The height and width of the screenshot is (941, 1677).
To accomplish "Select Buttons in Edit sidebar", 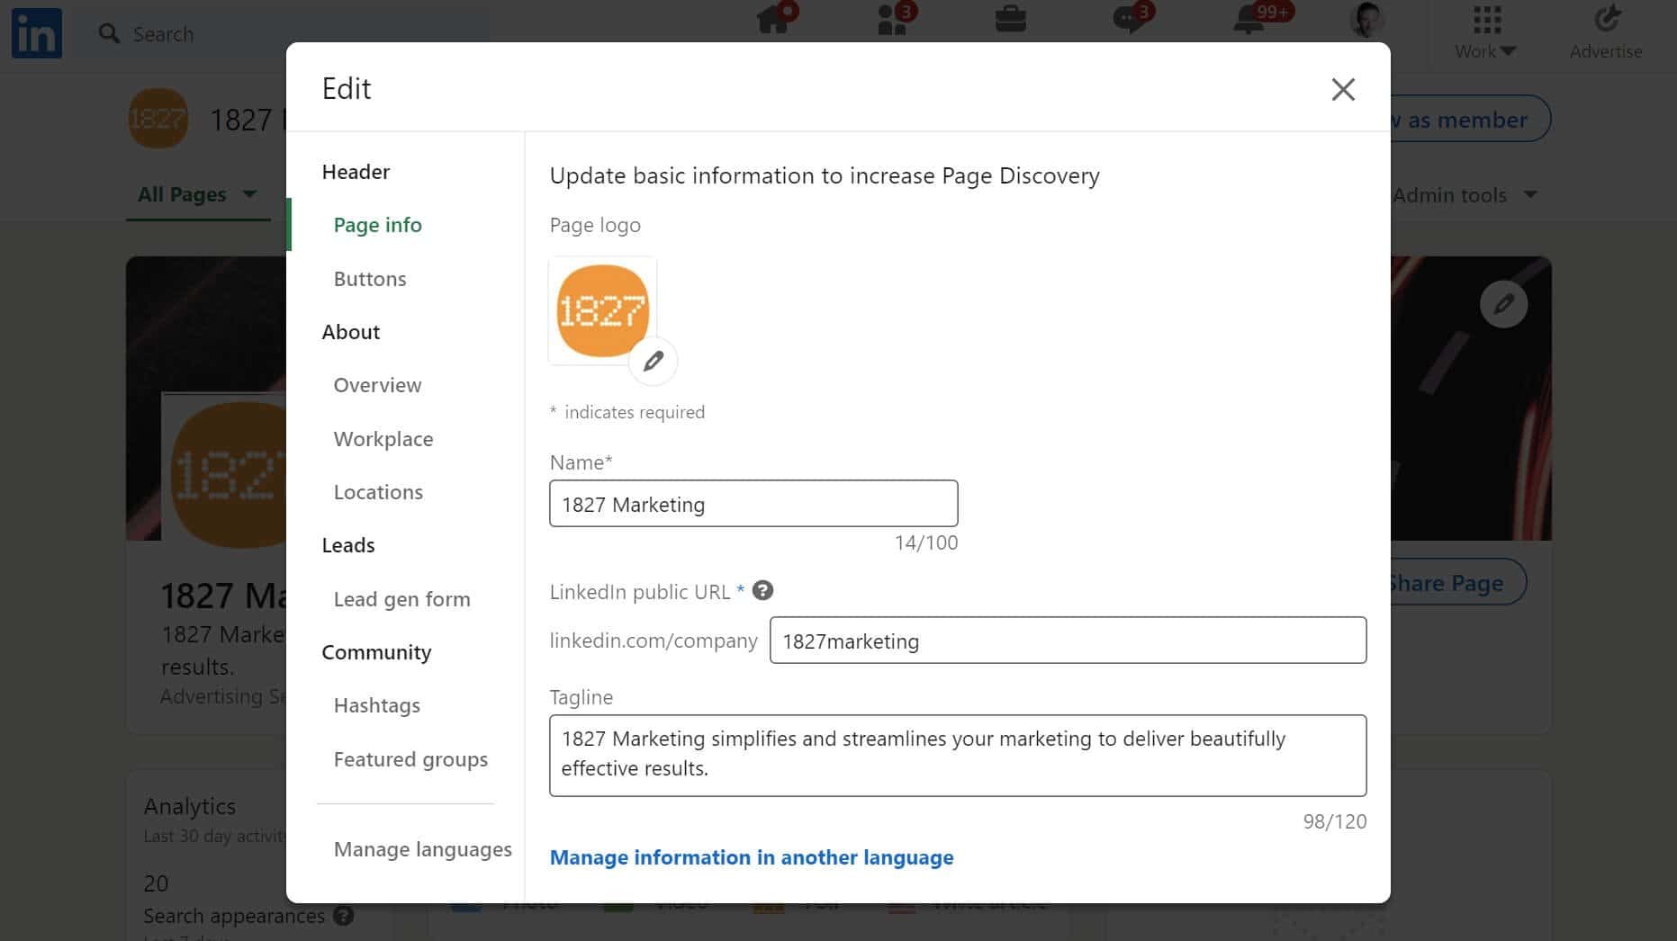I will pyautogui.click(x=370, y=279).
